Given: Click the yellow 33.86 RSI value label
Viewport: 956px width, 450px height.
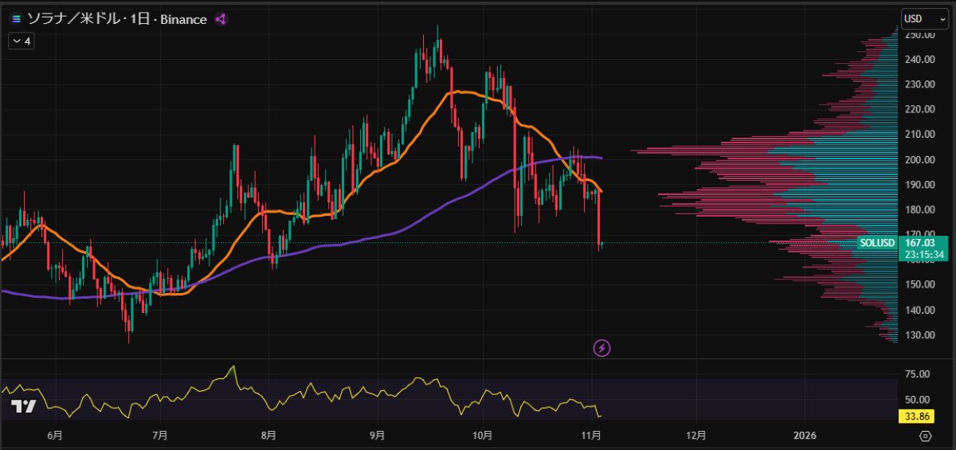Looking at the screenshot, I should point(915,416).
